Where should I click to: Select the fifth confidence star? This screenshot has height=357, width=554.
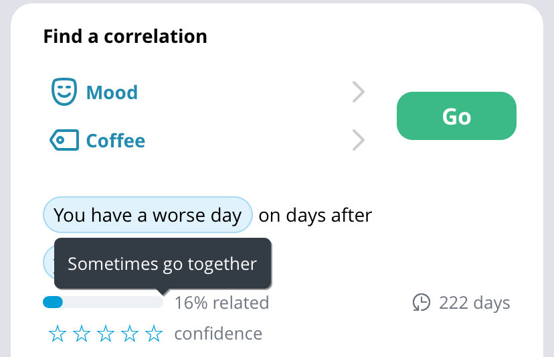154,334
